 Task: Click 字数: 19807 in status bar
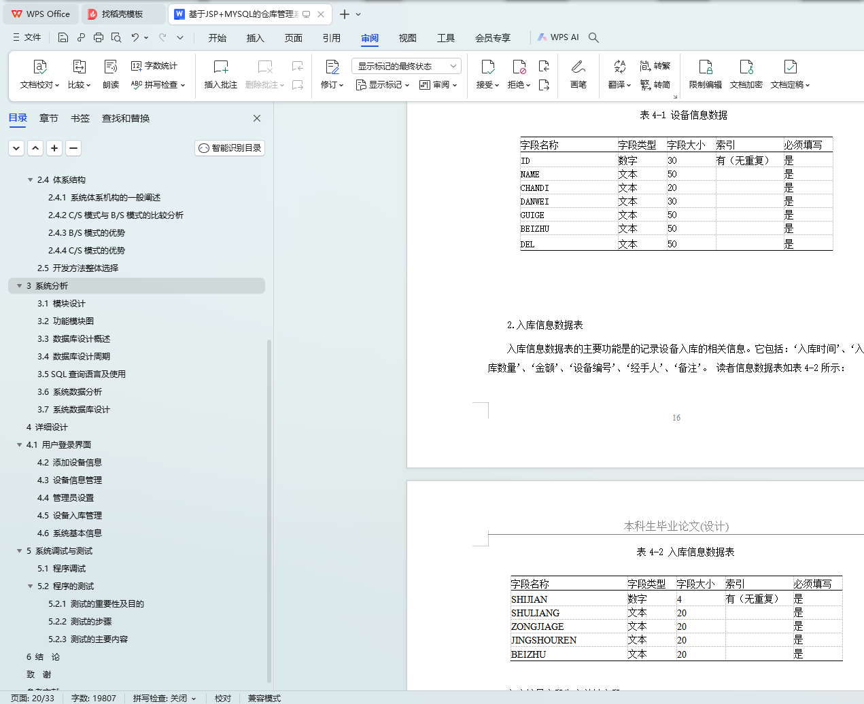[x=94, y=698]
